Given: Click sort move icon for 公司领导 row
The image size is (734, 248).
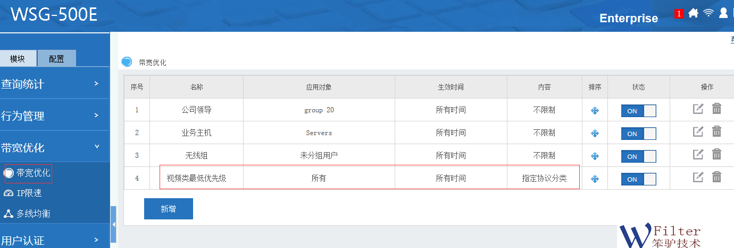Looking at the screenshot, I should (x=595, y=110).
